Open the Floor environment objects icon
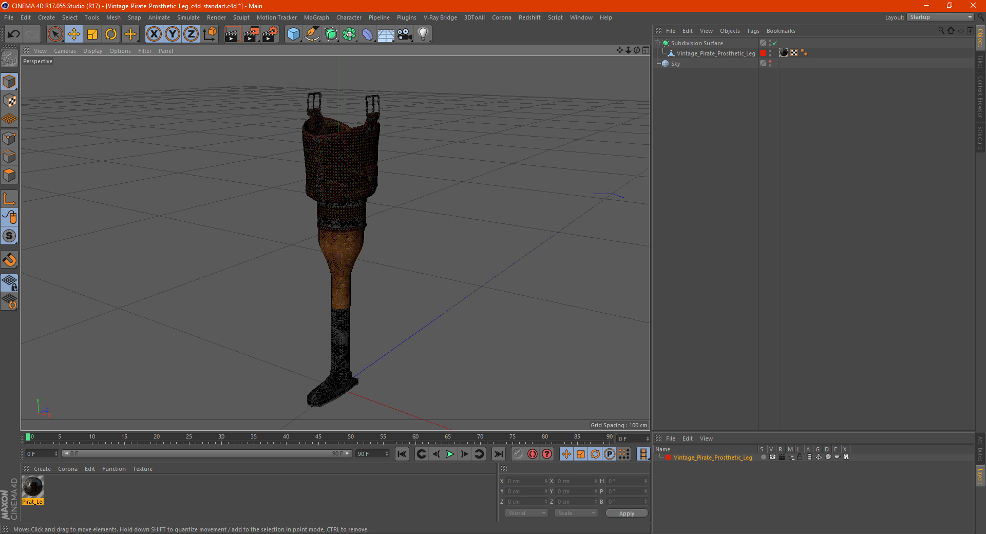Viewport: 986px width, 534px height. coord(386,34)
